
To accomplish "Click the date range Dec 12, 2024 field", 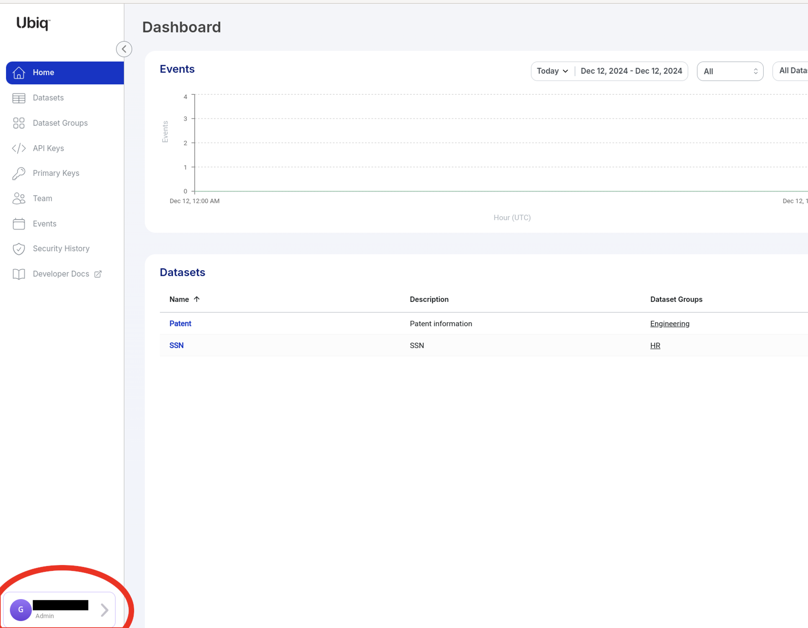I will point(631,71).
